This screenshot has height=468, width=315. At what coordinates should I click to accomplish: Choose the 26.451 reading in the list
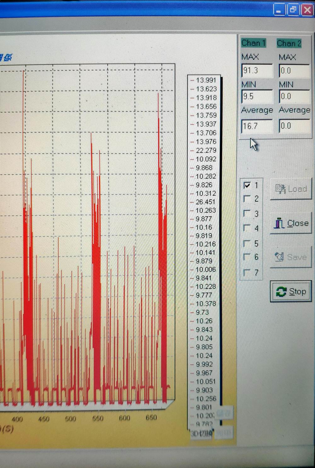tap(205, 202)
